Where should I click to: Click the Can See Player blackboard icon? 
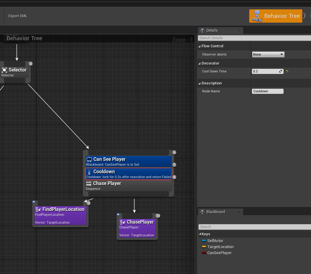pyautogui.click(x=89, y=159)
